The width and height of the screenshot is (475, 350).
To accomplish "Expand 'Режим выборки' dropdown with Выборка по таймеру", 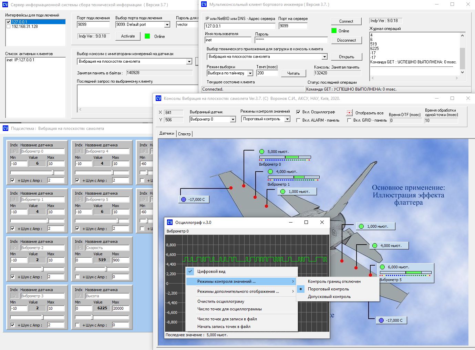I will point(250,73).
